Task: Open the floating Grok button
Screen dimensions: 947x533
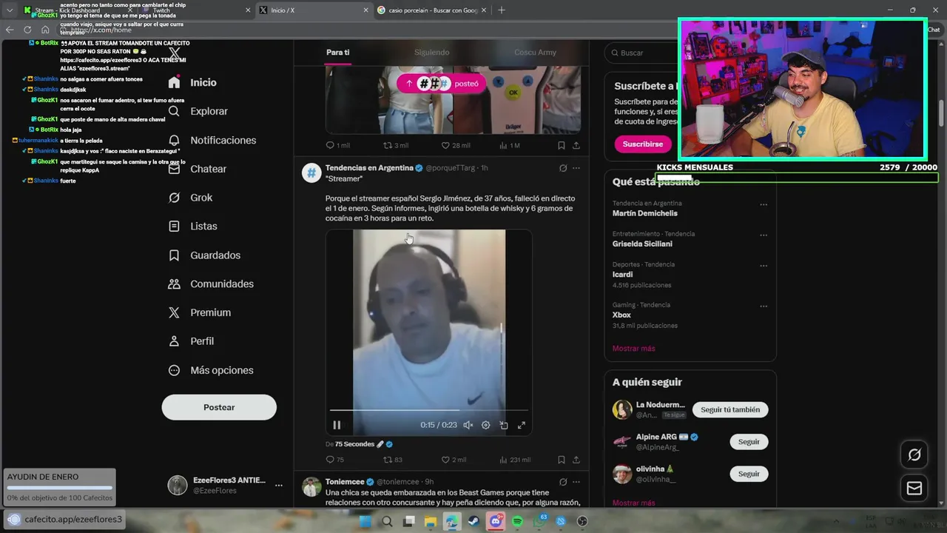Action: (914, 455)
